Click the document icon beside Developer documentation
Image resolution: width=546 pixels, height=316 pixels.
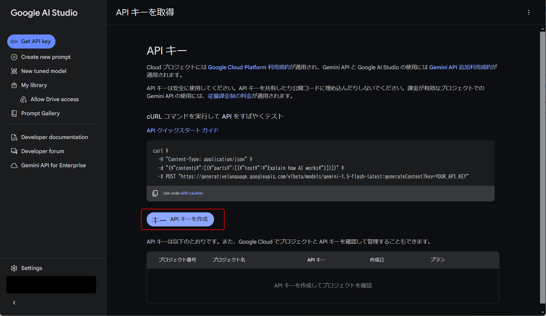(x=14, y=137)
